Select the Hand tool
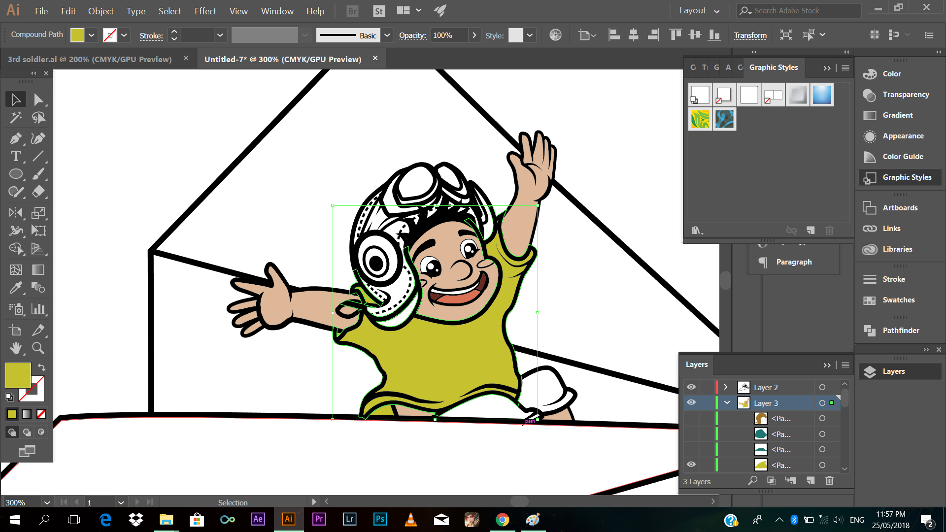Image resolution: width=946 pixels, height=532 pixels. tap(16, 348)
